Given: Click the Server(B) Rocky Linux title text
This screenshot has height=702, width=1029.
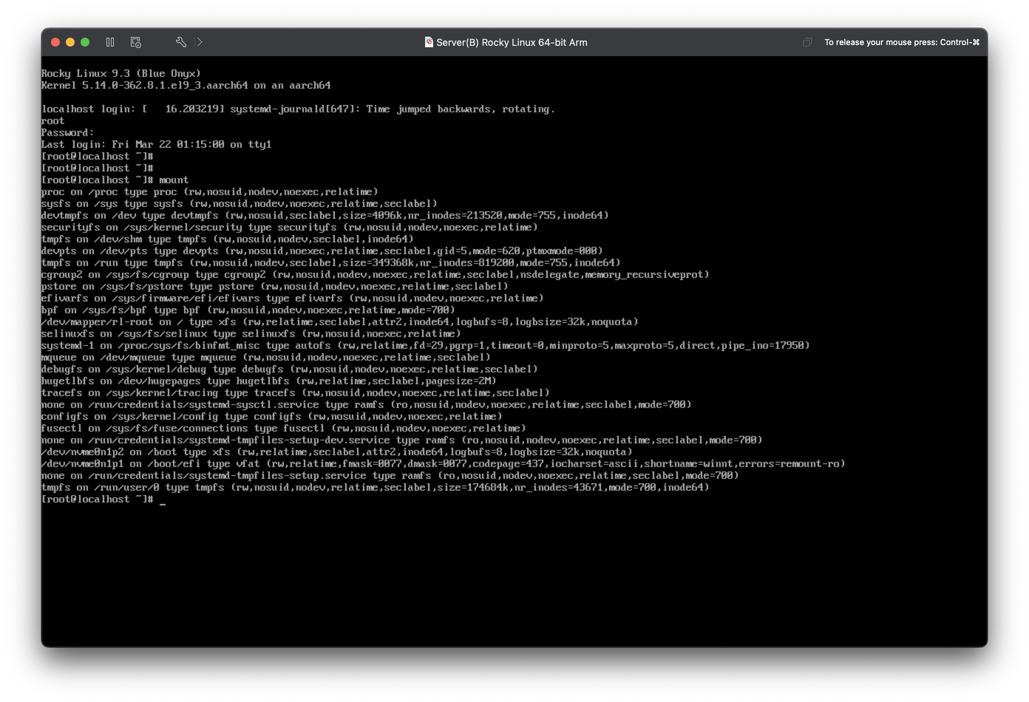Looking at the screenshot, I should tap(512, 42).
